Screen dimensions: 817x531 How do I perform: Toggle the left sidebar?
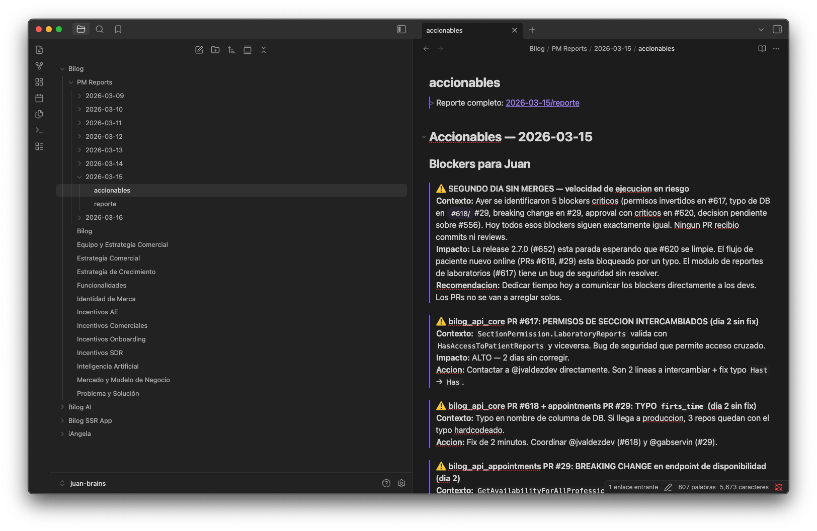[x=401, y=29]
